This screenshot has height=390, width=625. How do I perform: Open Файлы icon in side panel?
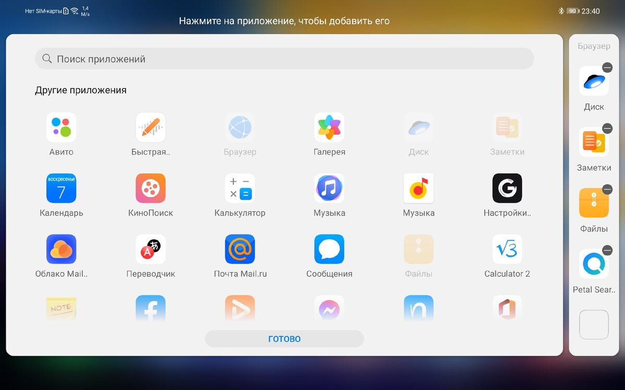pyautogui.click(x=594, y=203)
